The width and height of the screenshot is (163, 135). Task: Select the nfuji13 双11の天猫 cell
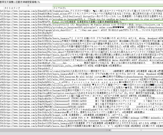point(108,47)
